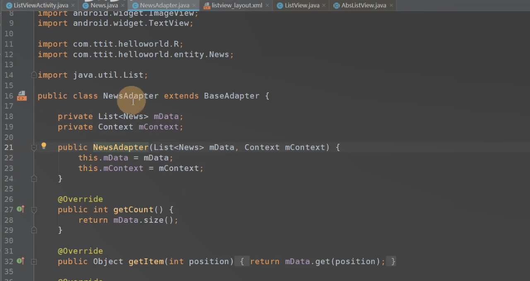Click the override marker beside getItem on line 32

(20, 261)
